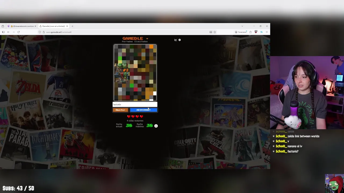Expand the list all tabs chevron

point(242,26)
